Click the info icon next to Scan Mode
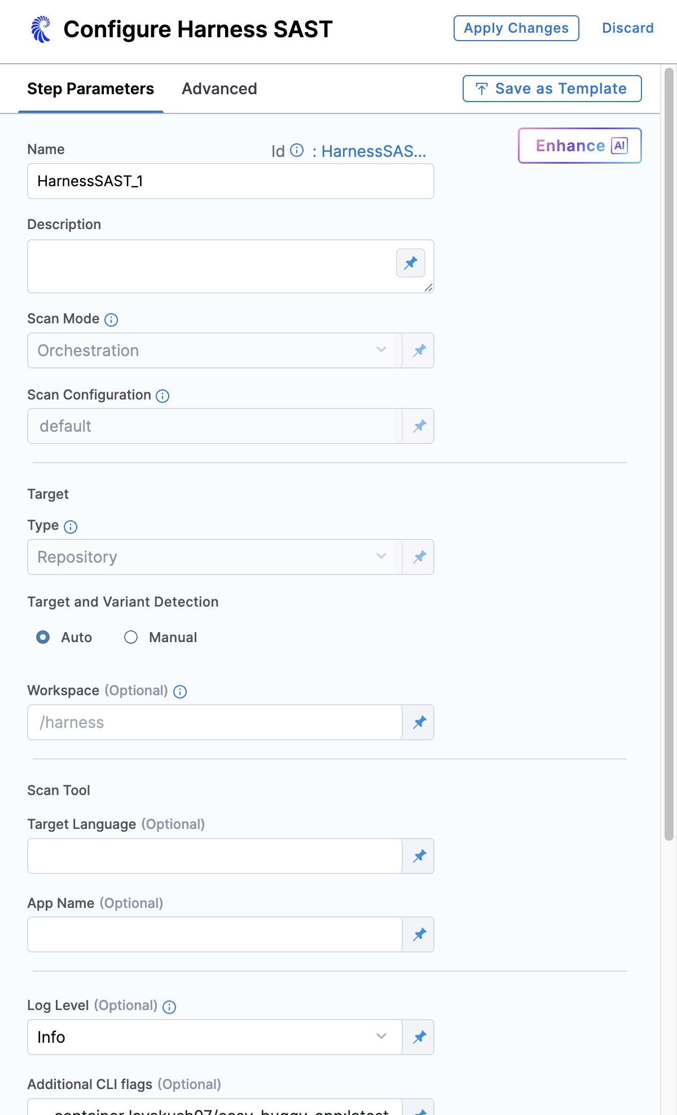This screenshot has height=1115, width=677. (x=112, y=320)
